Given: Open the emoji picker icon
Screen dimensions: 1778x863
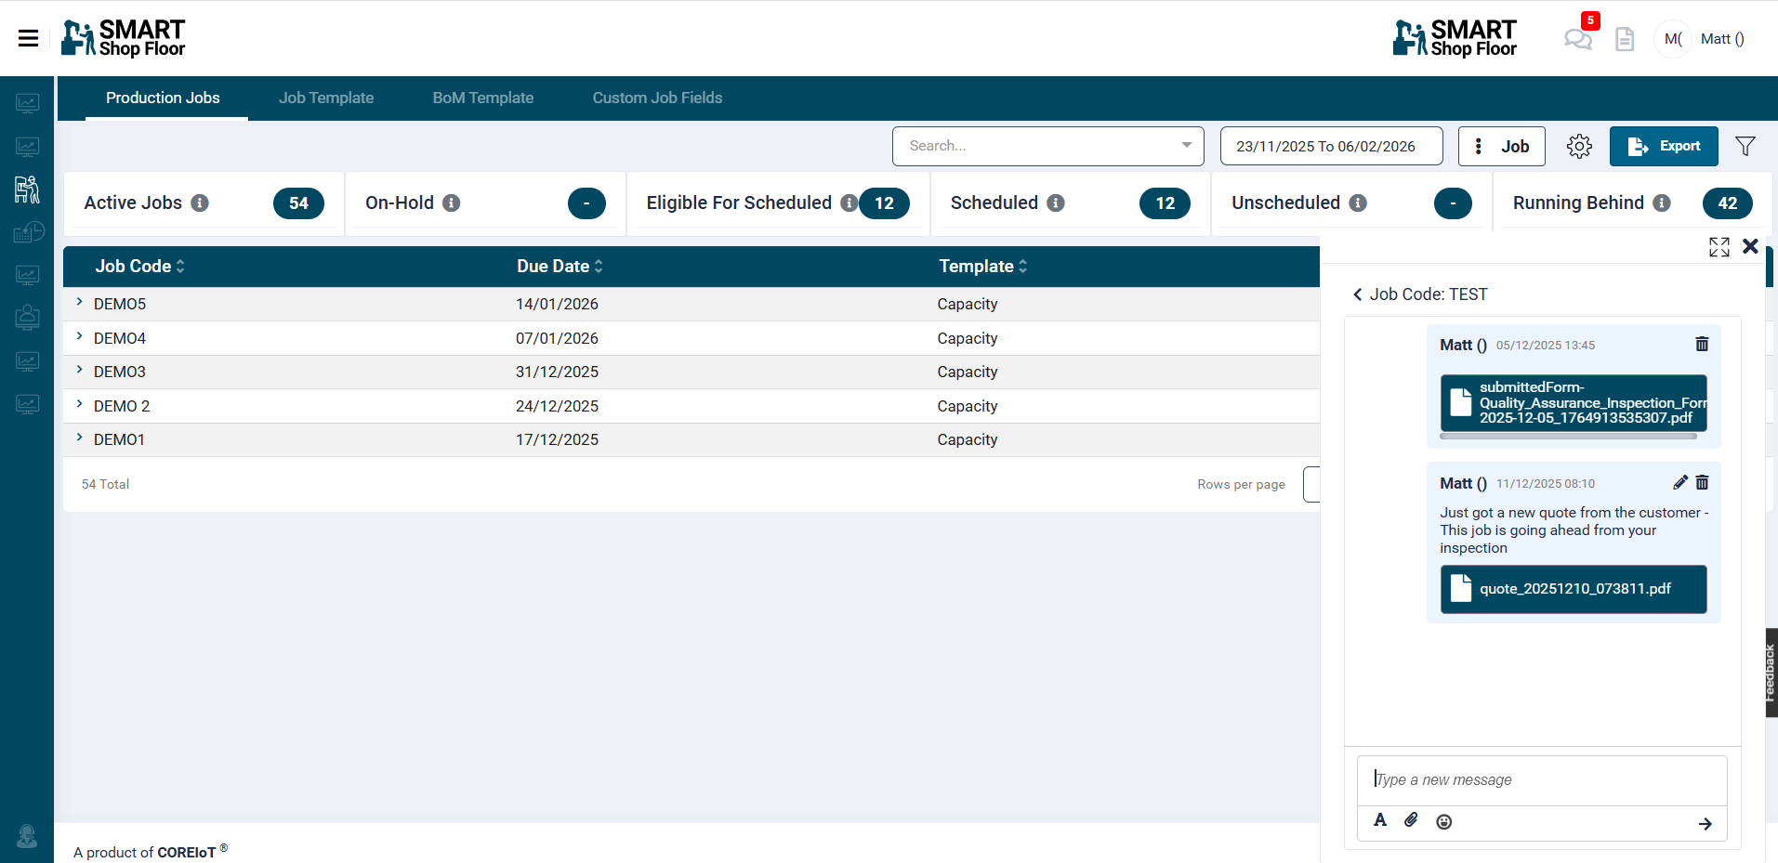Looking at the screenshot, I should 1443,821.
